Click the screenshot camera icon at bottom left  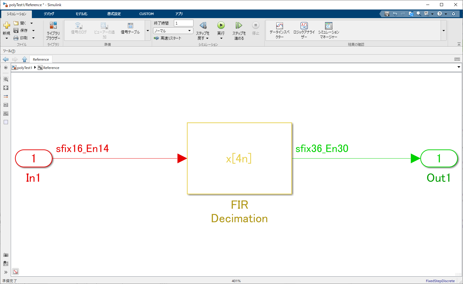pyautogui.click(x=6, y=255)
